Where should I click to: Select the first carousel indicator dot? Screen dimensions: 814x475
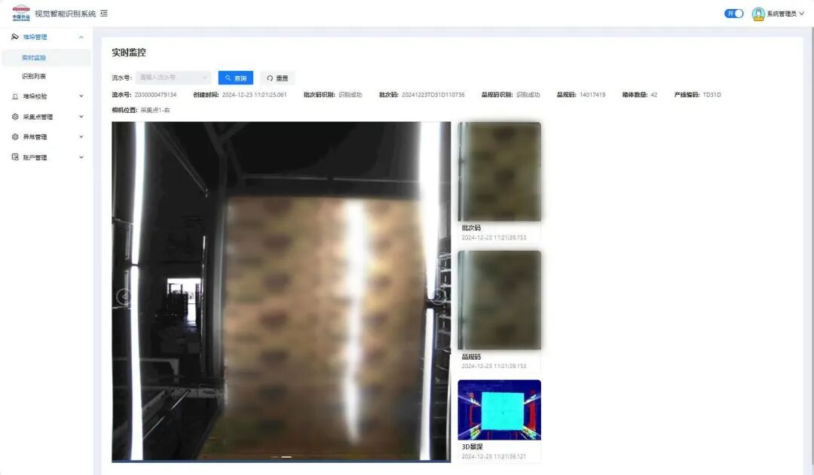(x=274, y=457)
